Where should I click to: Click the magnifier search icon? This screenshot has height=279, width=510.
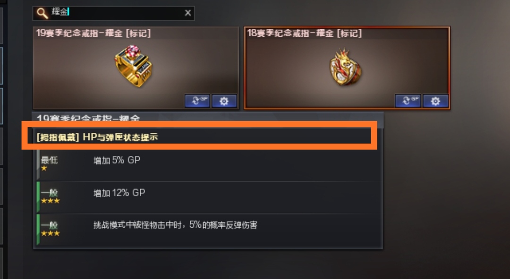pyautogui.click(x=42, y=13)
